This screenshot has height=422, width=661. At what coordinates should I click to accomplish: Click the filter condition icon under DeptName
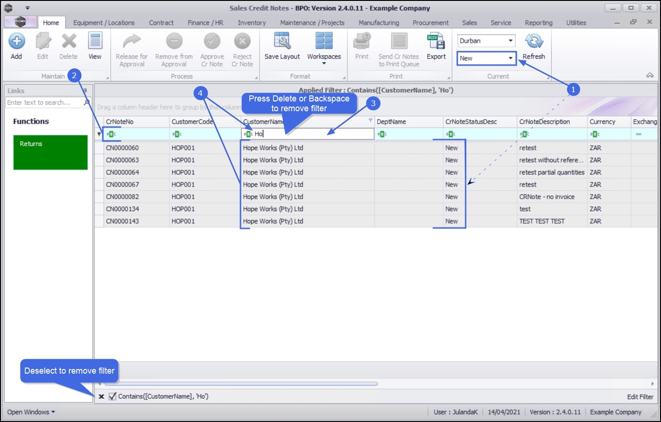(382, 134)
